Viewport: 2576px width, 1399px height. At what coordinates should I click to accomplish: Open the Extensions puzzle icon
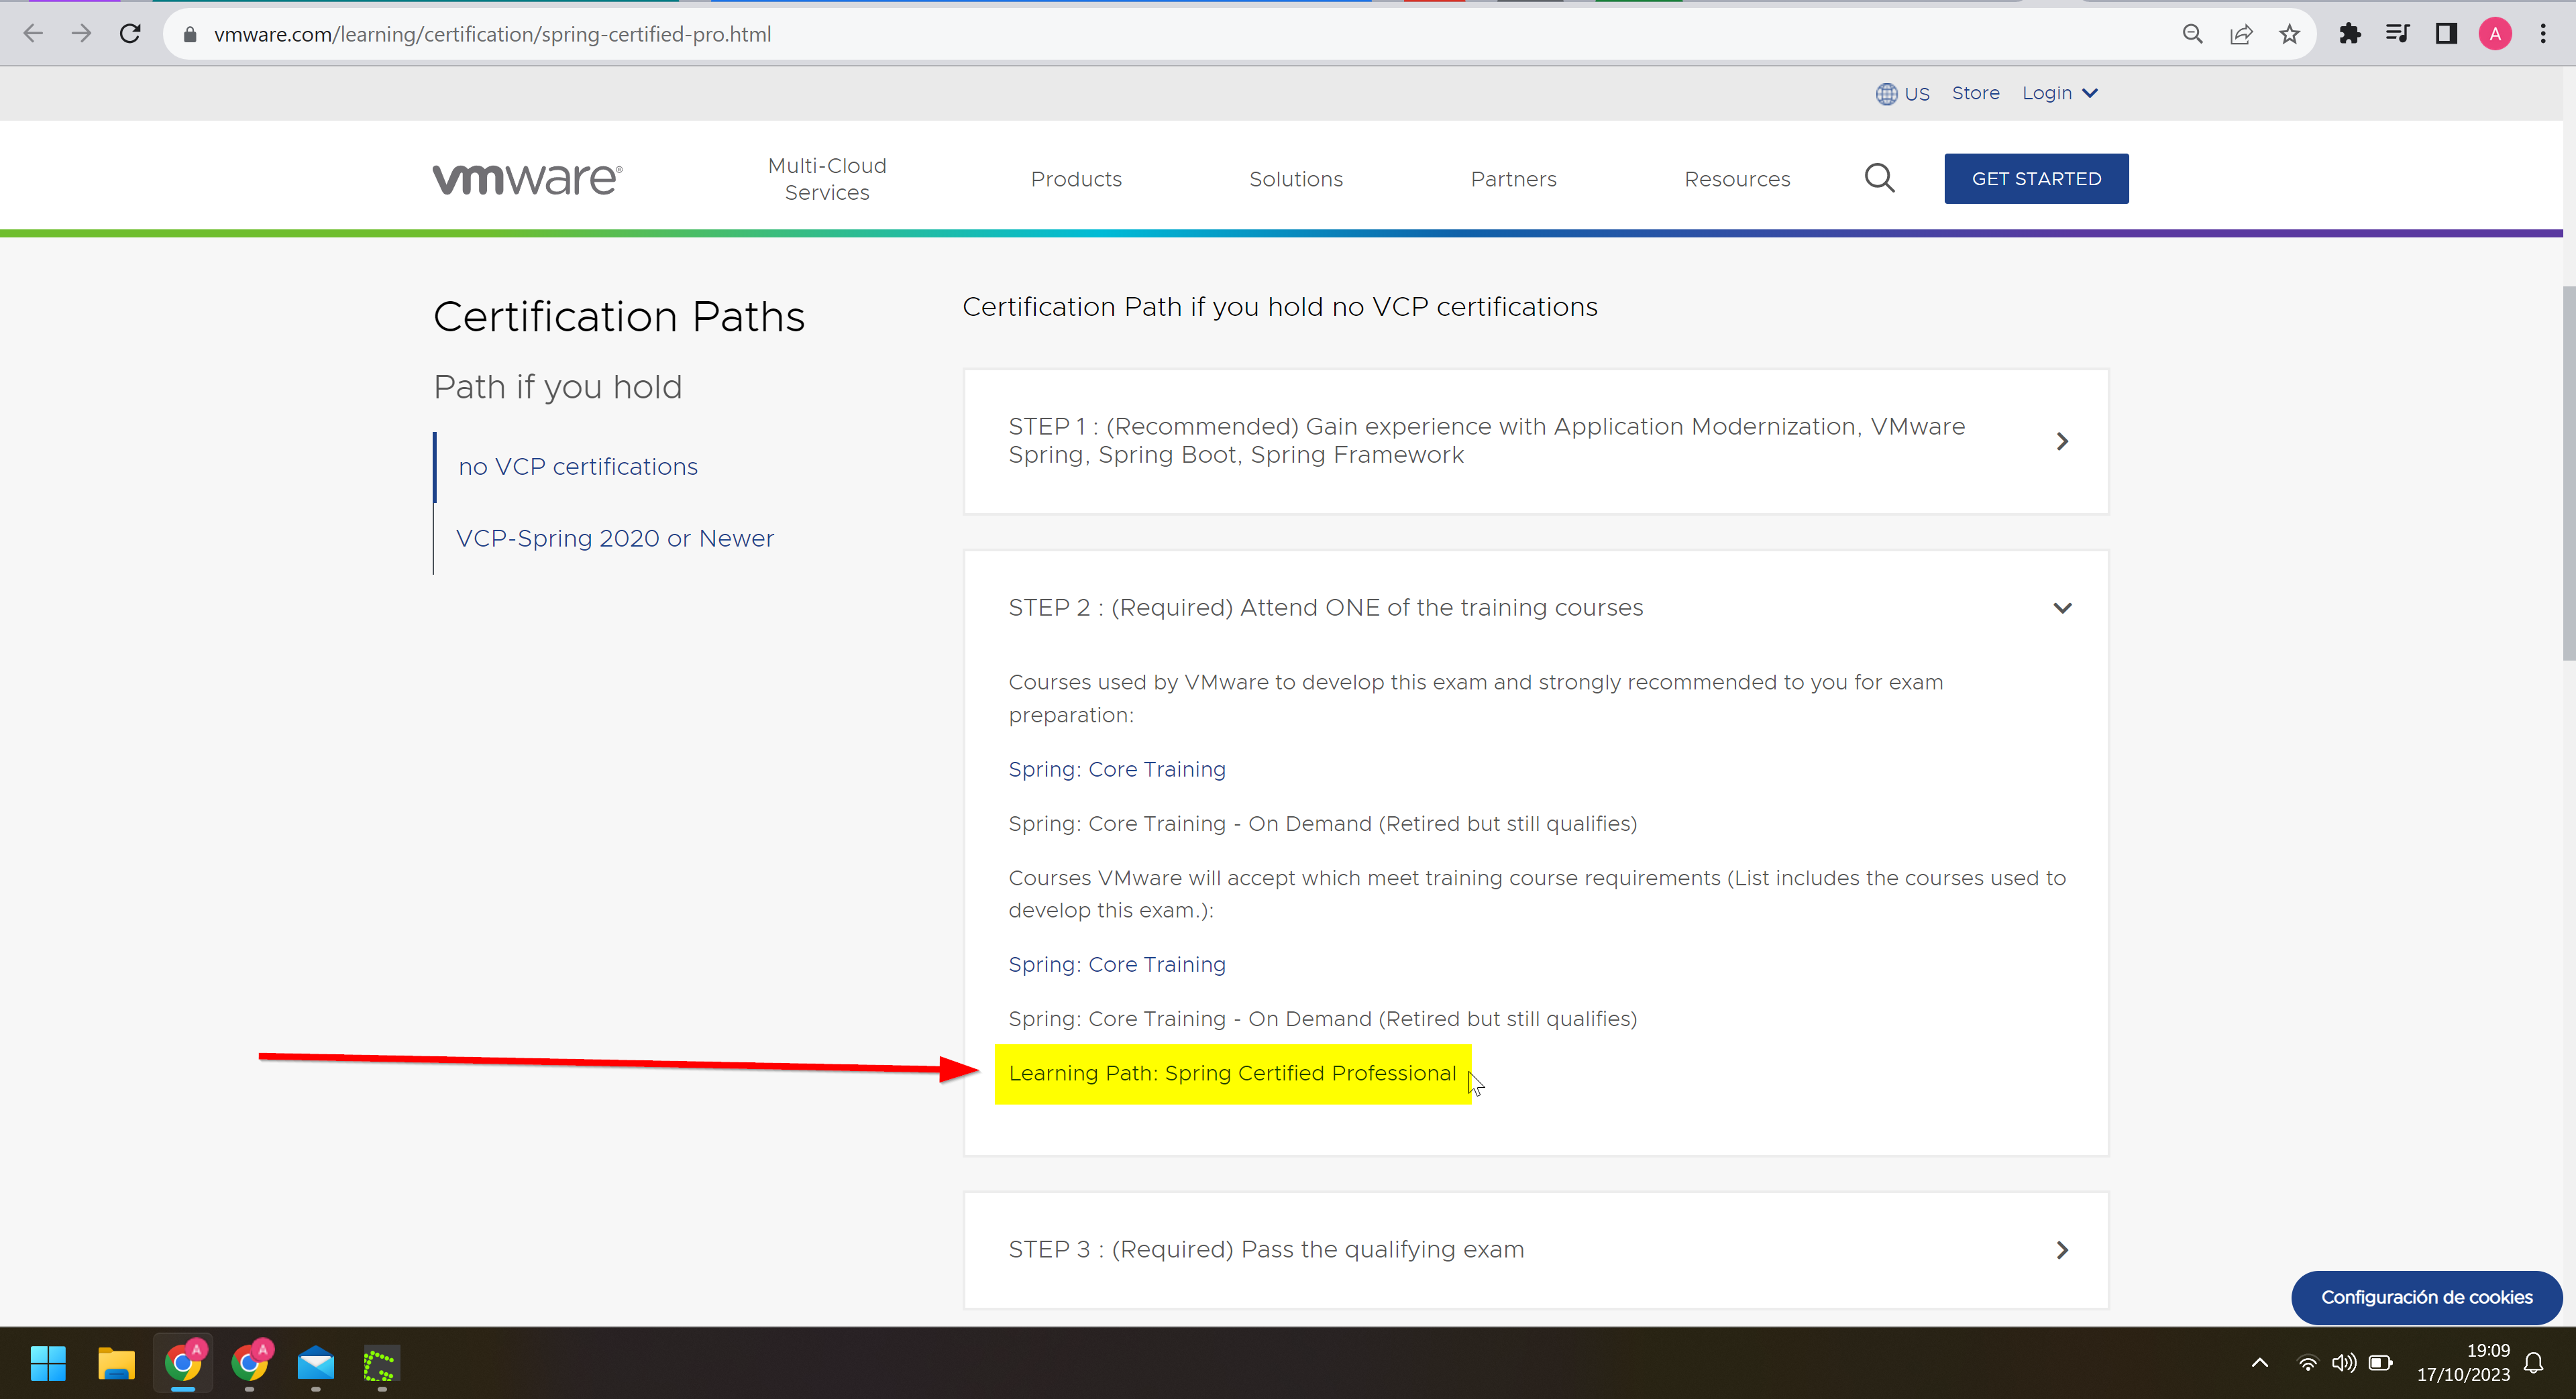[x=2350, y=34]
